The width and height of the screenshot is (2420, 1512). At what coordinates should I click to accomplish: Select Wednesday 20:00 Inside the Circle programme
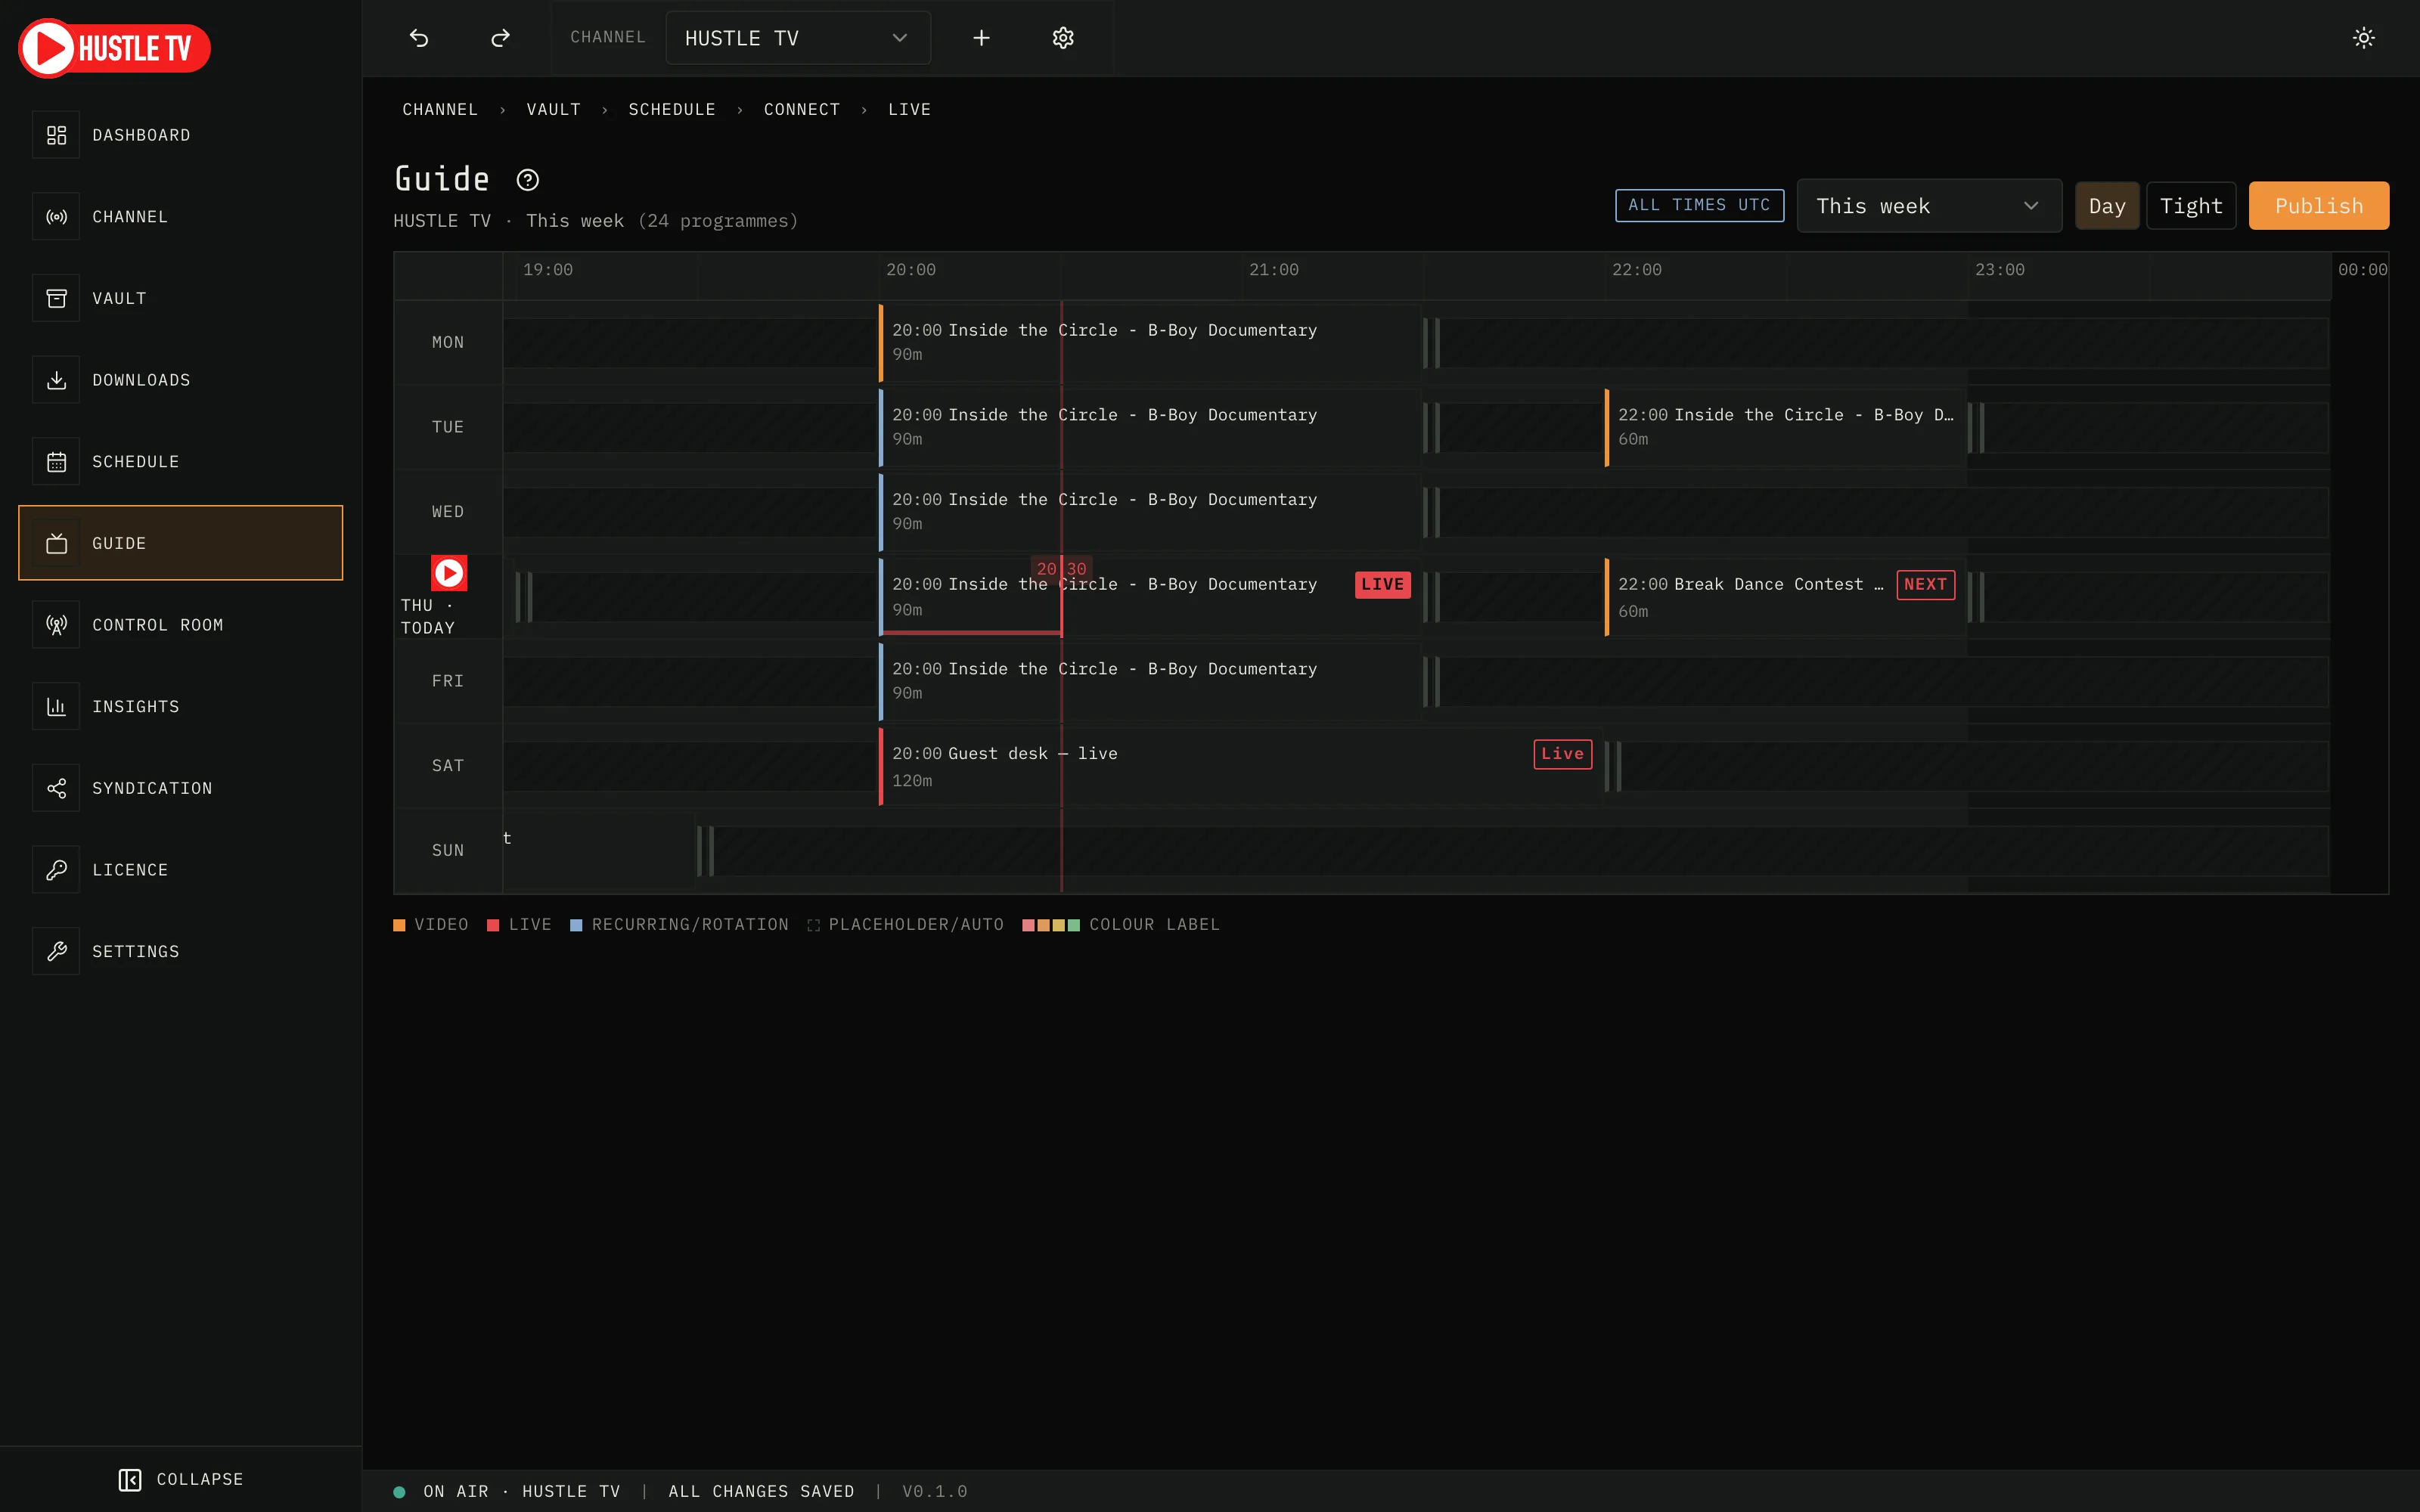point(1150,513)
